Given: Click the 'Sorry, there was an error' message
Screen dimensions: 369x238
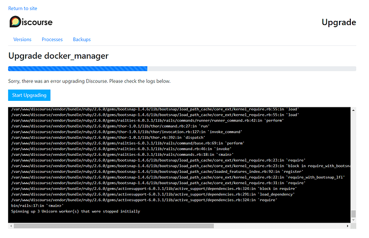Looking at the screenshot, I should coord(89,81).
